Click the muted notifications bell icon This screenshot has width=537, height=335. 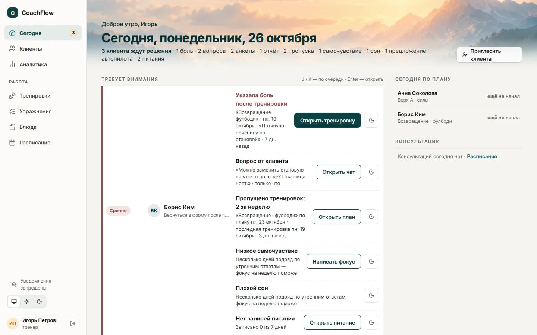[x=14, y=285]
